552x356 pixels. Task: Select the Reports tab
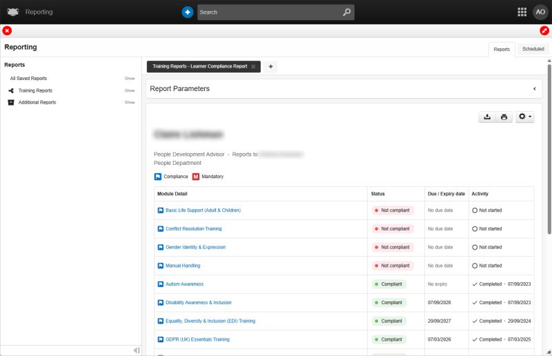click(x=502, y=50)
